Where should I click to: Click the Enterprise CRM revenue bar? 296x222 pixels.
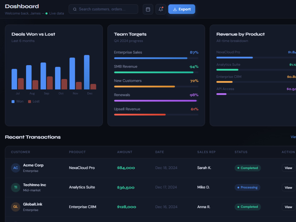point(256,82)
